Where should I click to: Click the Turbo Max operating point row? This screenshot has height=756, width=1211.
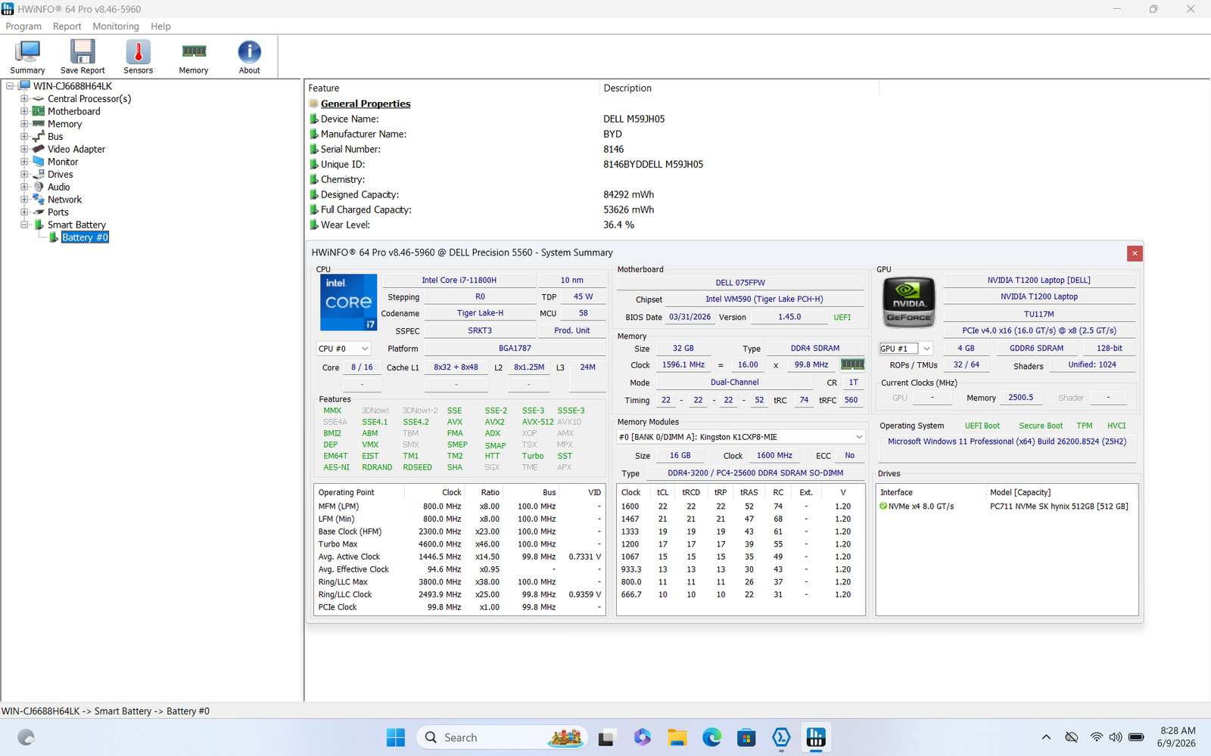pyautogui.click(x=459, y=544)
